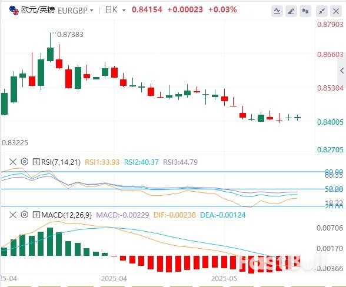This screenshot has height=287, width=346.
Task: Click the 0.85304 price axis label
Action: (330, 88)
